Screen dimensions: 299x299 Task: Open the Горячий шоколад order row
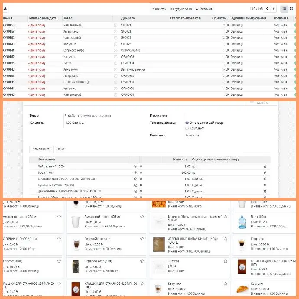click(76, 82)
